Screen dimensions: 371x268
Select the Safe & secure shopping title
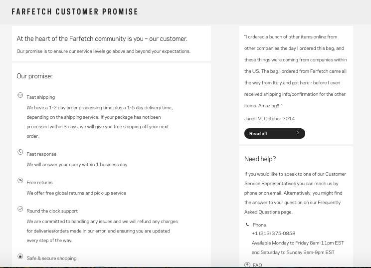[x=51, y=259]
